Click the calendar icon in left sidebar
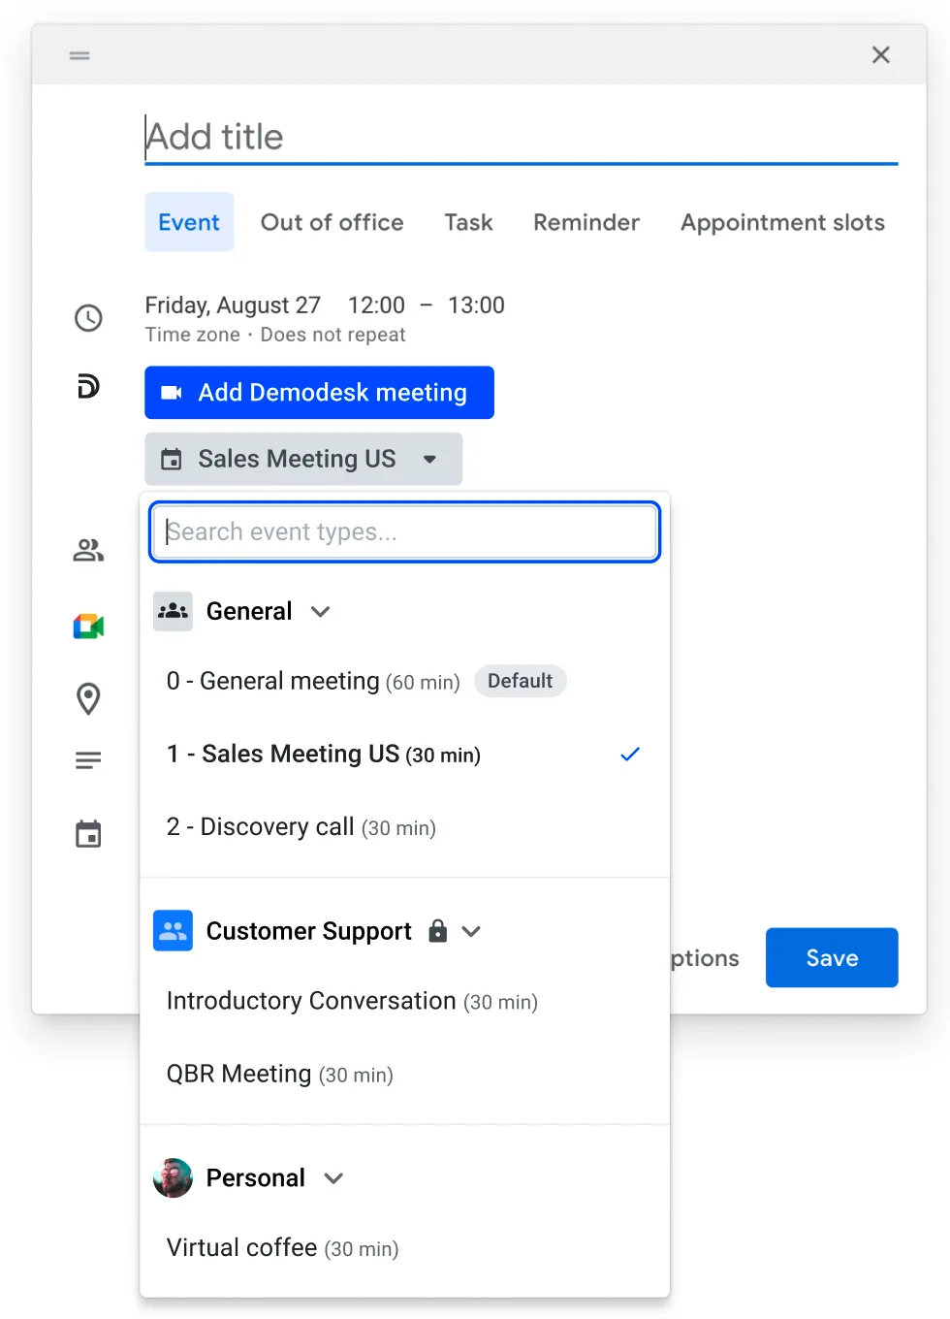The image size is (950, 1319). (88, 834)
